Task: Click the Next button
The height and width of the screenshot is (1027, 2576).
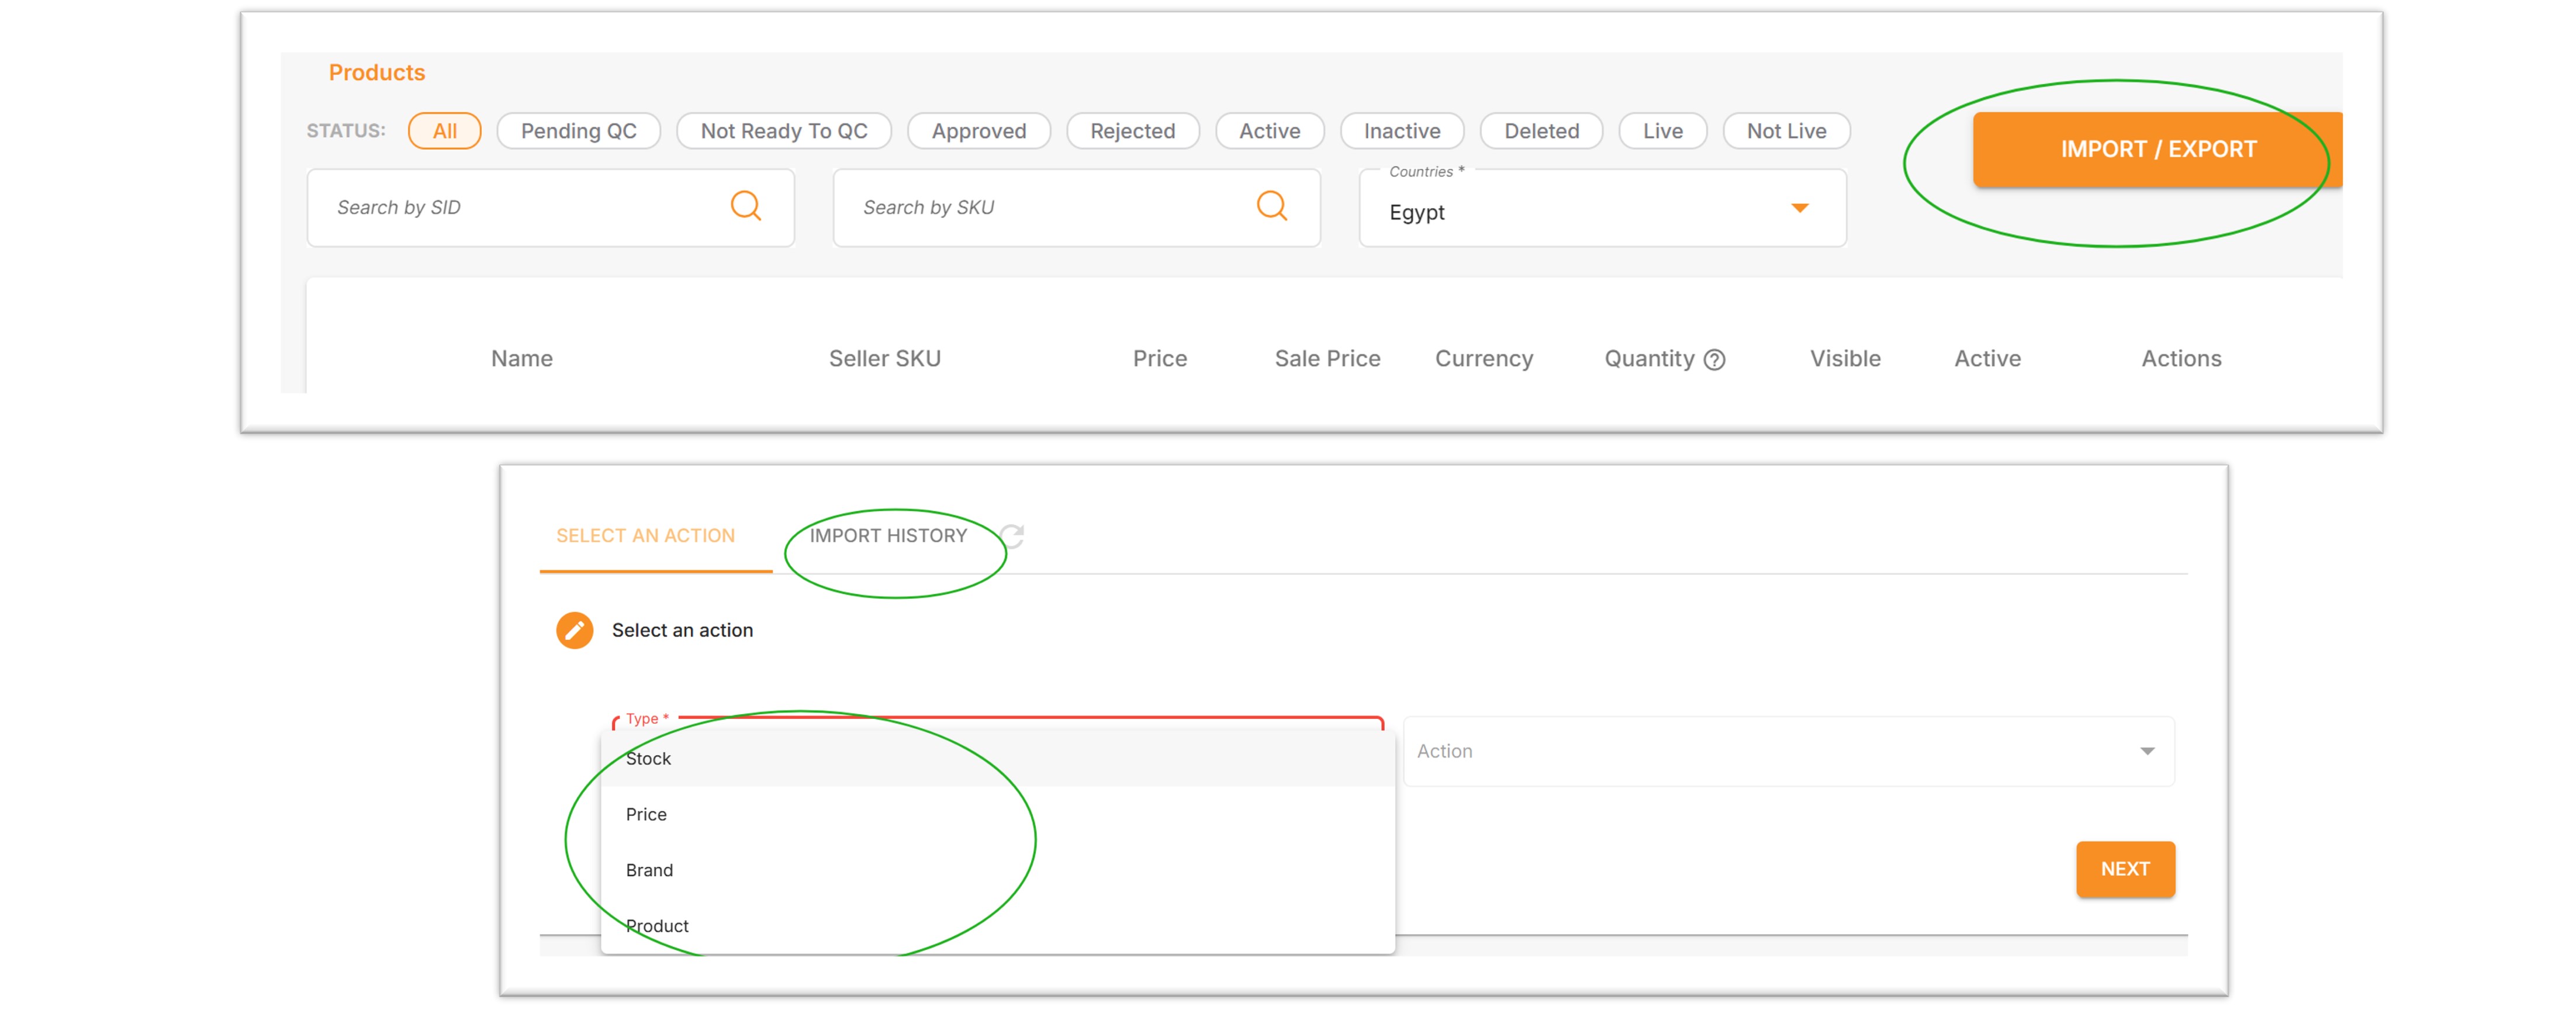Action: coord(2124,869)
